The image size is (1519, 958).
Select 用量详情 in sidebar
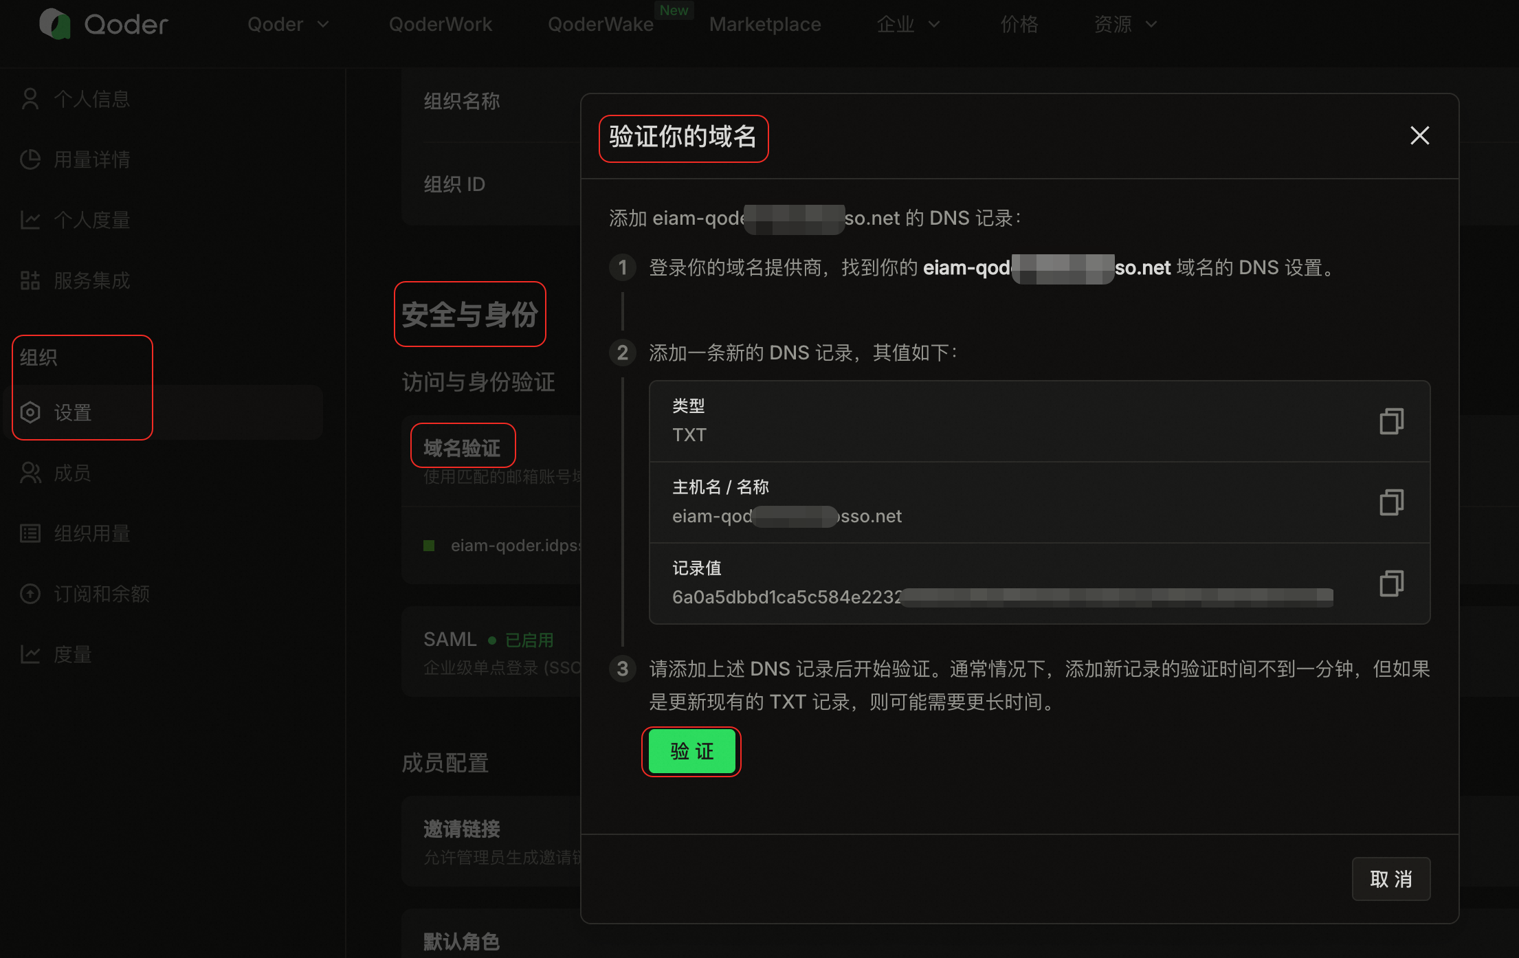click(x=92, y=159)
